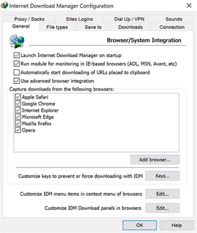Select Mozilla firefox list entry
Image resolution: width=197 pixels, height=233 pixels.
click(37, 124)
